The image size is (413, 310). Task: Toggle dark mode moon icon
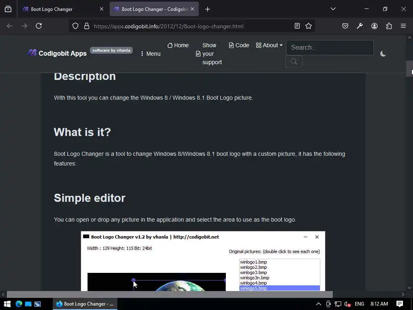[x=383, y=54]
